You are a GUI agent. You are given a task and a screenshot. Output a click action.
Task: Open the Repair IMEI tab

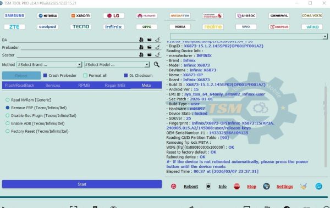click(x=115, y=85)
